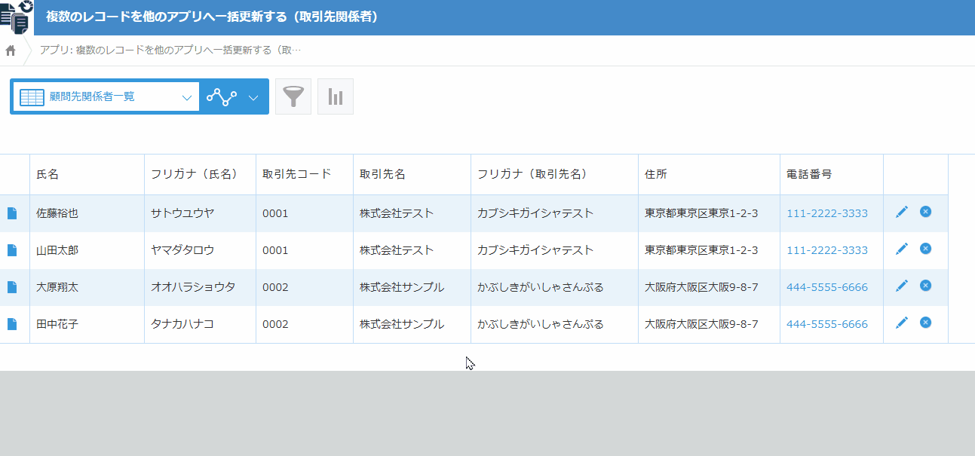The image size is (975, 456).
Task: Click the home icon in breadcrumb
Action: [x=11, y=50]
